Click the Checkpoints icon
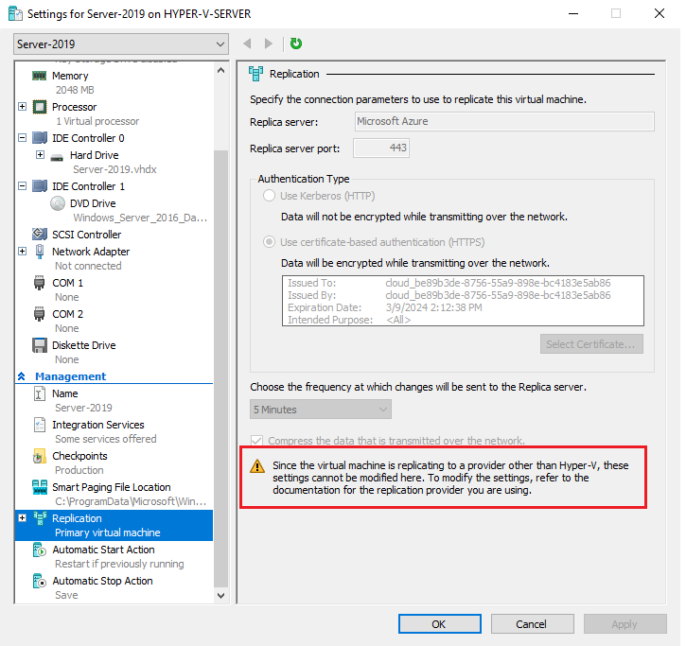The image size is (686, 646). click(40, 456)
